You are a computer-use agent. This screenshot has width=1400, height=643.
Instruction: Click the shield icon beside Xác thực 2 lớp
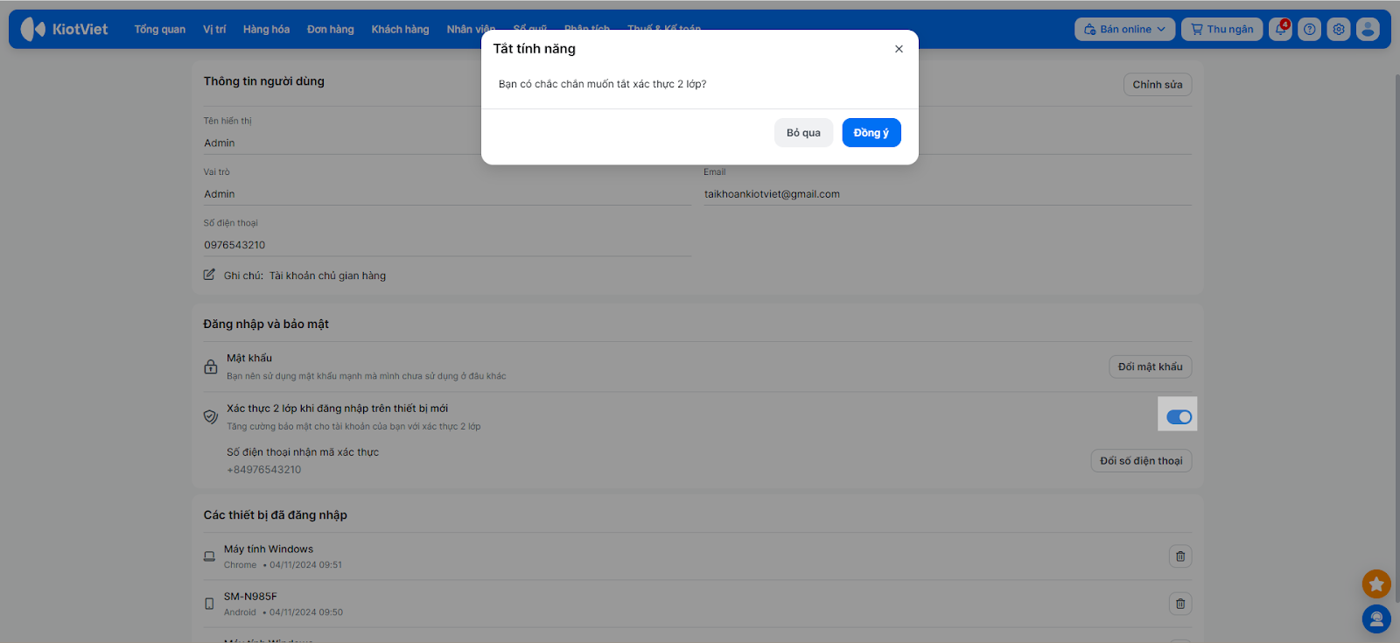click(211, 416)
